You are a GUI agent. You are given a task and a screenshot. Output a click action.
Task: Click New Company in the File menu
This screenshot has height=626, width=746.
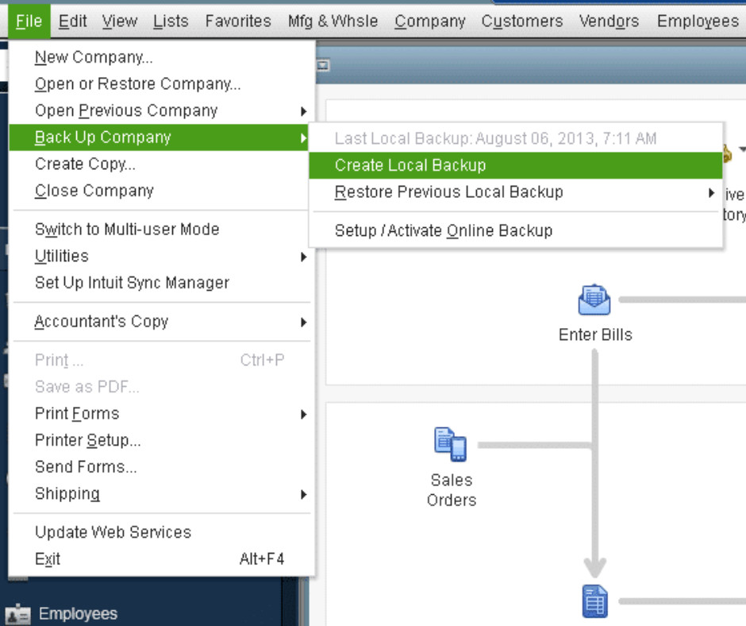point(94,57)
